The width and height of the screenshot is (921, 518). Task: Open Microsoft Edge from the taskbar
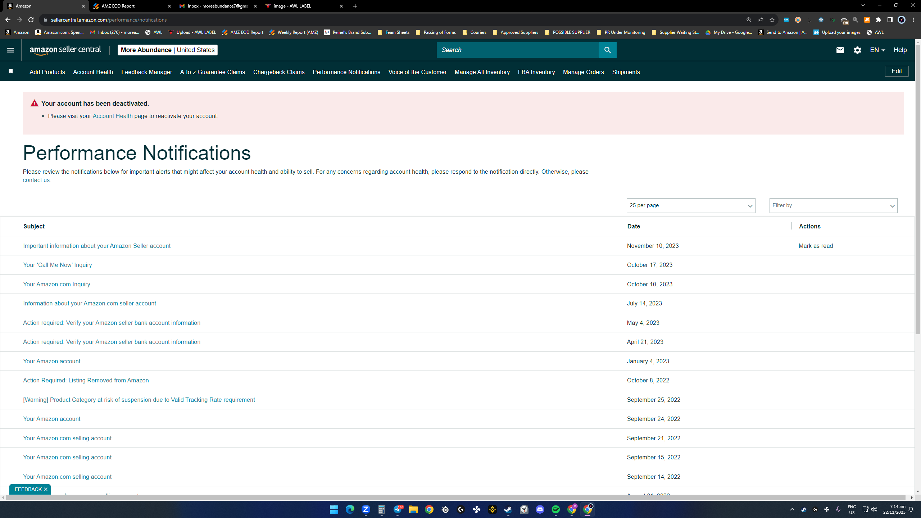350,509
